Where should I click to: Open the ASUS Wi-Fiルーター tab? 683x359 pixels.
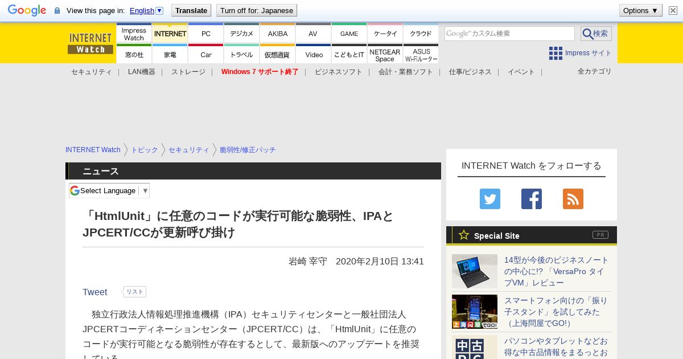421,54
